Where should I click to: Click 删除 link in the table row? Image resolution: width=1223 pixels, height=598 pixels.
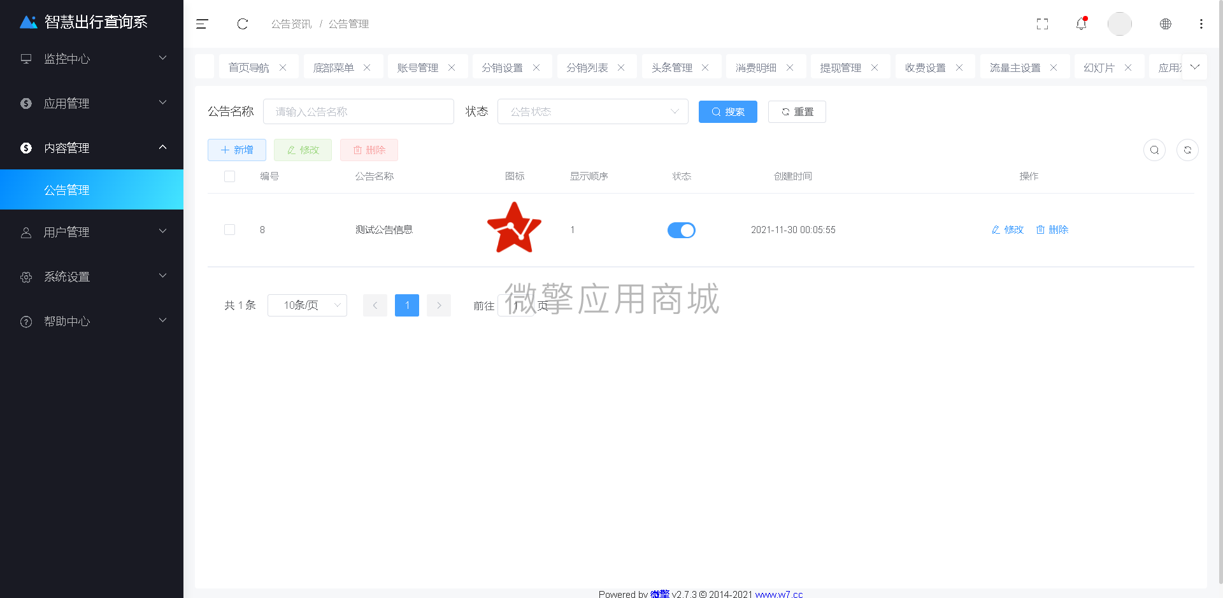[1052, 230]
